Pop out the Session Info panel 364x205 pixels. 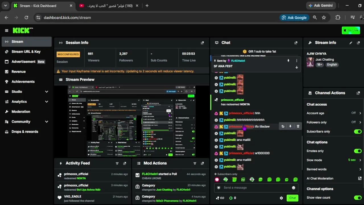[x=202, y=43]
